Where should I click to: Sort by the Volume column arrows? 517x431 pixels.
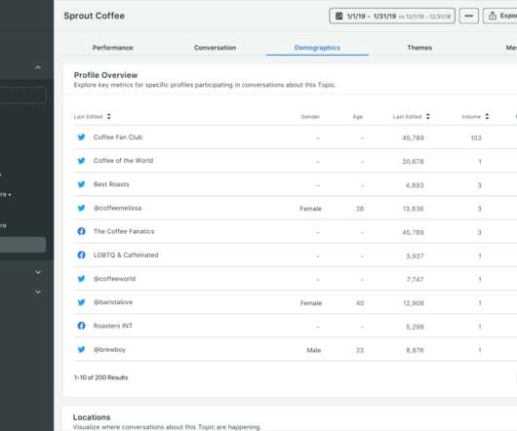(x=487, y=116)
